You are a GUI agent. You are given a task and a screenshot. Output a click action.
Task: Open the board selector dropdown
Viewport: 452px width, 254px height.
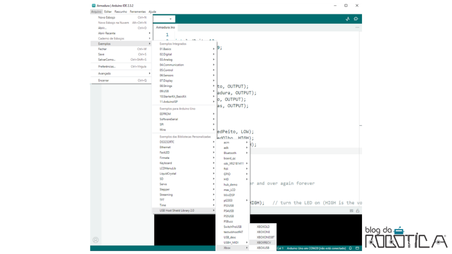[164, 19]
